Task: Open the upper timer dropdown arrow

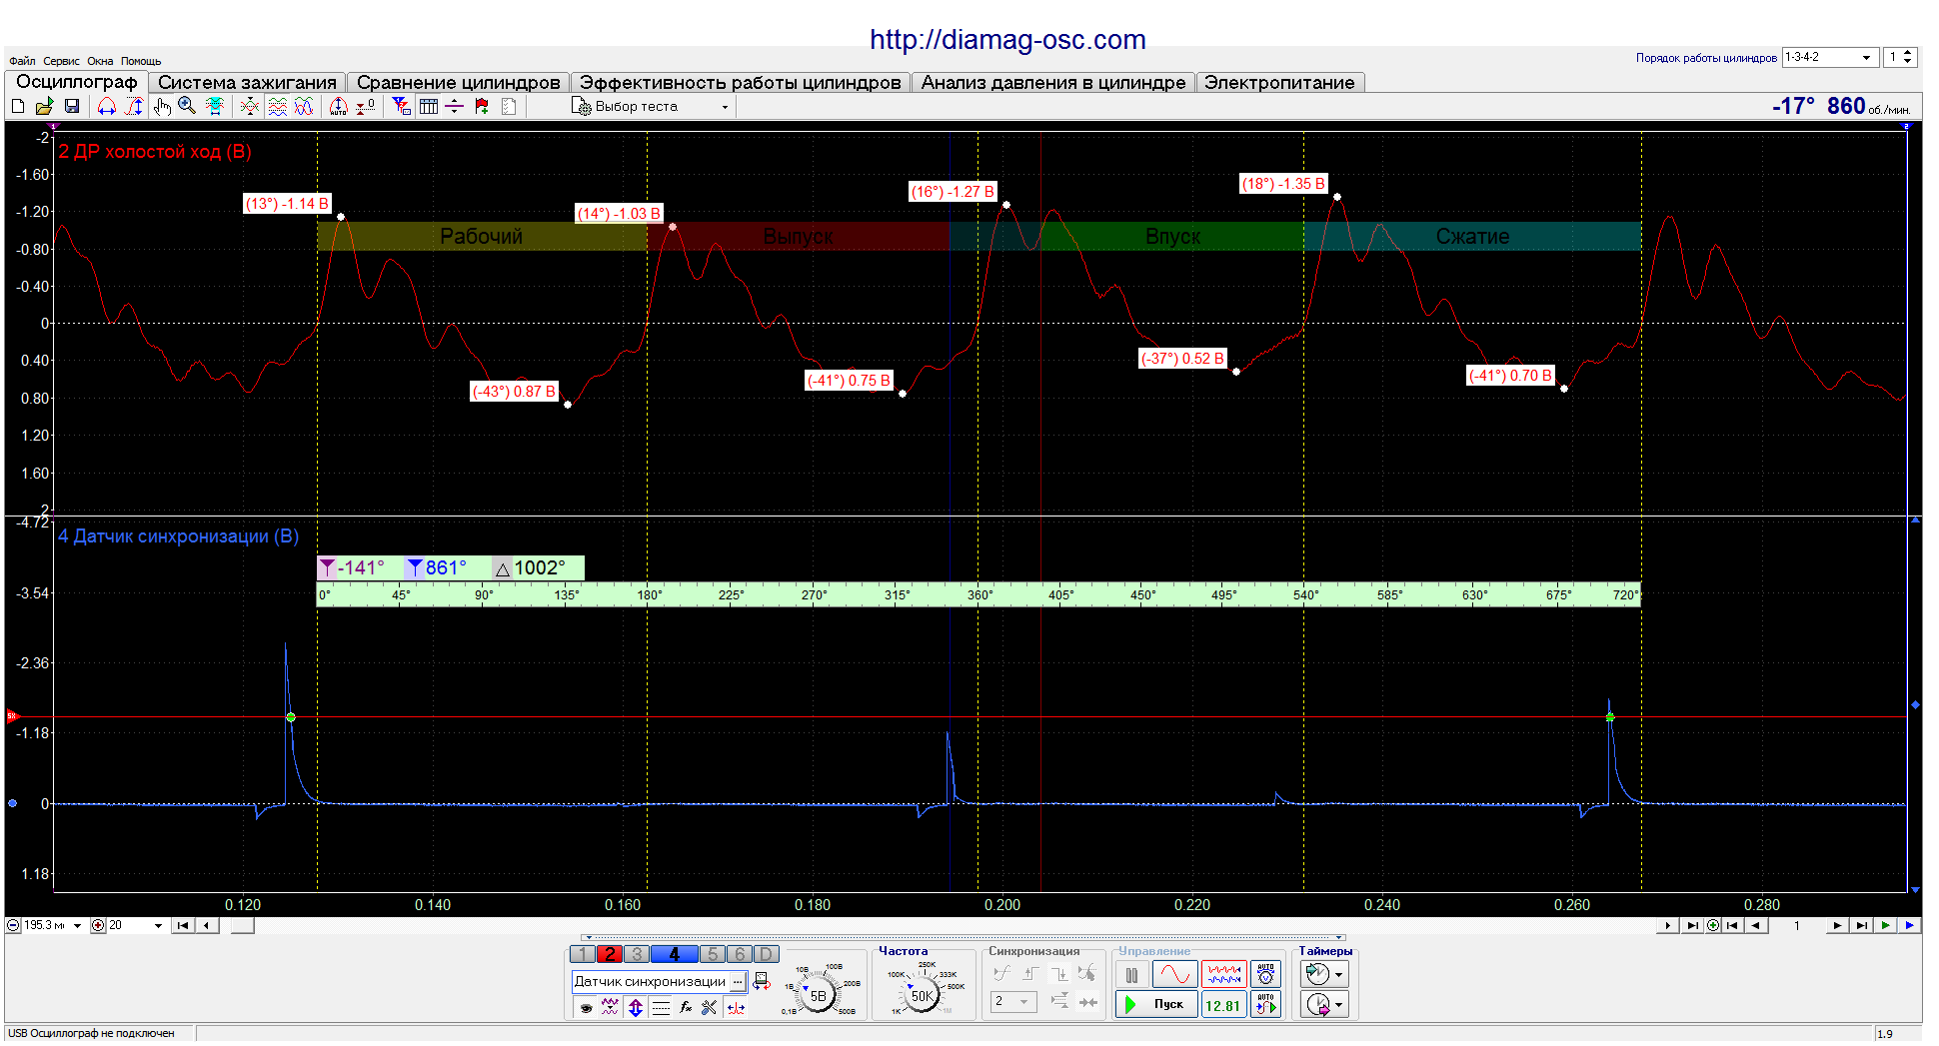Action: point(1339,975)
